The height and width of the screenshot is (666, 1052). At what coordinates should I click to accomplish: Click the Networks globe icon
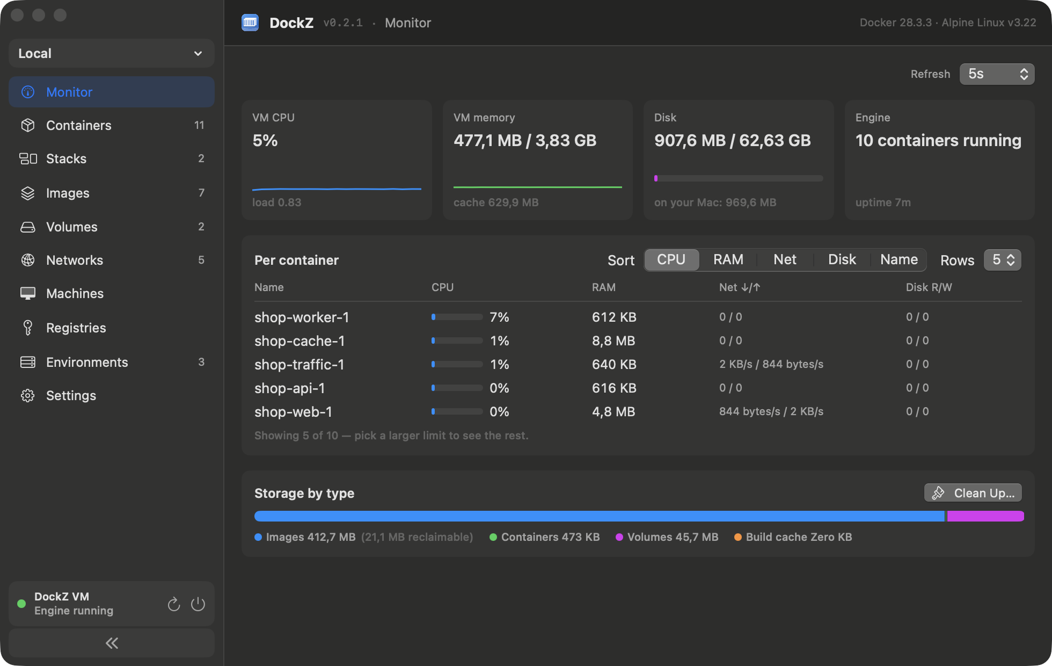click(x=28, y=260)
